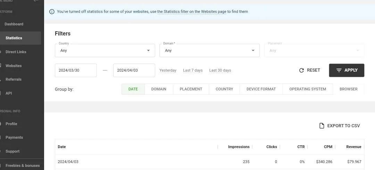375x170 pixels.
Task: Open the Country dropdown
Action: click(105, 50)
